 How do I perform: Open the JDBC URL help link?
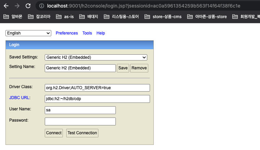20,98
